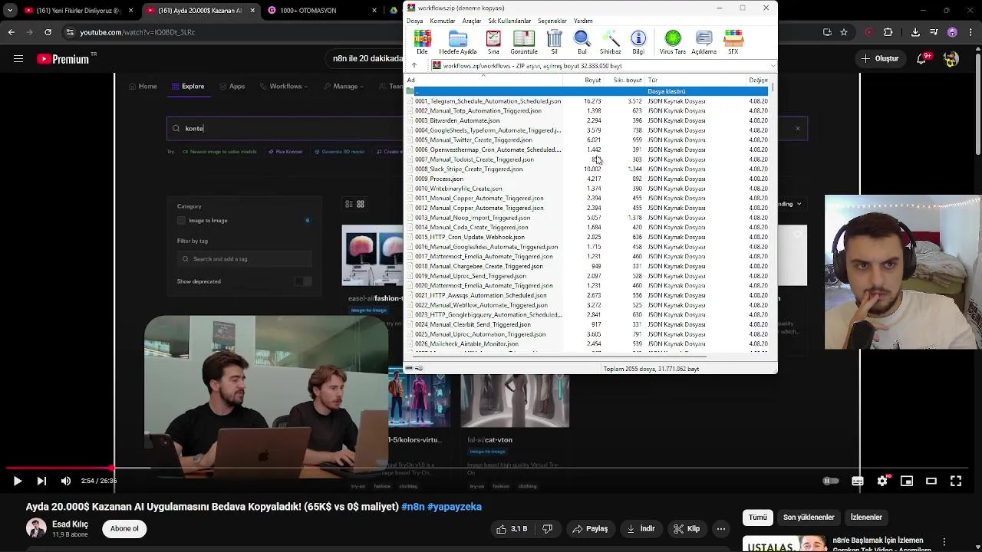The height and width of the screenshot is (552, 982).
Task: Open the Komutlar menu in WinRAR
Action: point(443,21)
